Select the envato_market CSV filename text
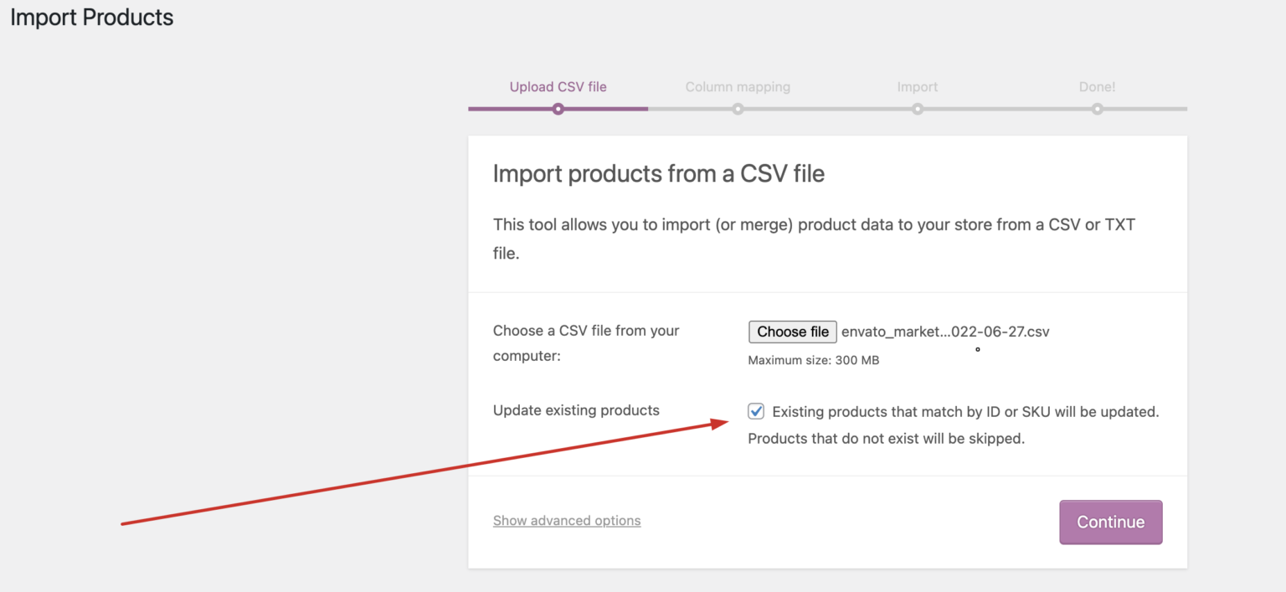The width and height of the screenshot is (1286, 592). click(x=946, y=332)
